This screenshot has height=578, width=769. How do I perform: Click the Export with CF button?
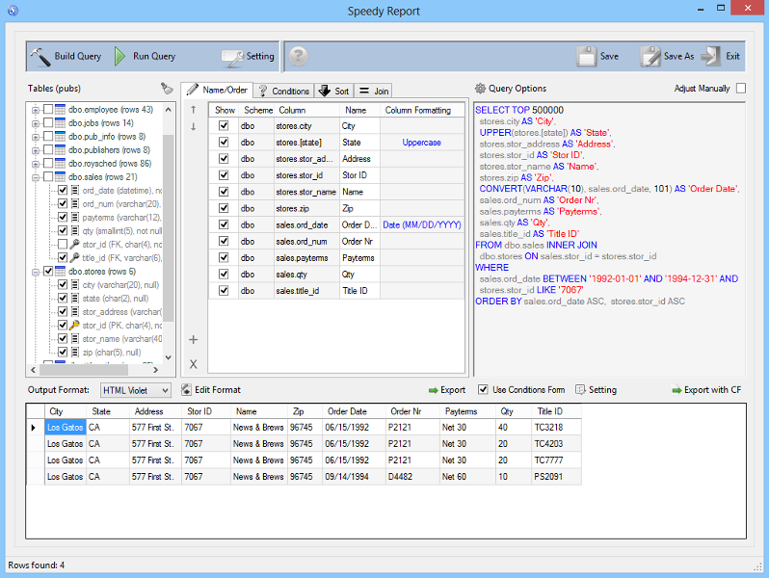pos(706,390)
